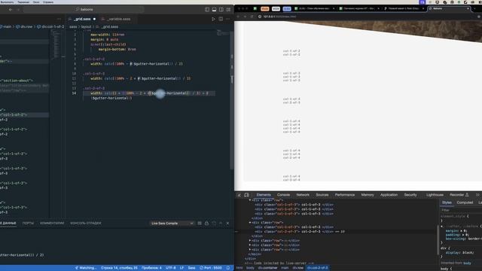Screen dimensions: 482x271
Task: Click the right editor vertical scrollbar
Action: tap(232, 100)
